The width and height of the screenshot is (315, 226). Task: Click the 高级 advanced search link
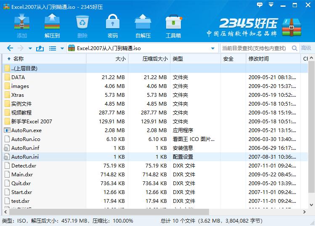[x=306, y=48]
